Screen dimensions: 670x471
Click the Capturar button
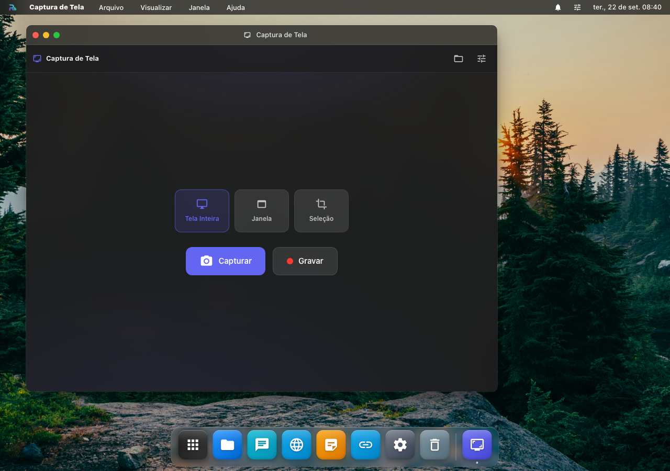click(x=226, y=261)
